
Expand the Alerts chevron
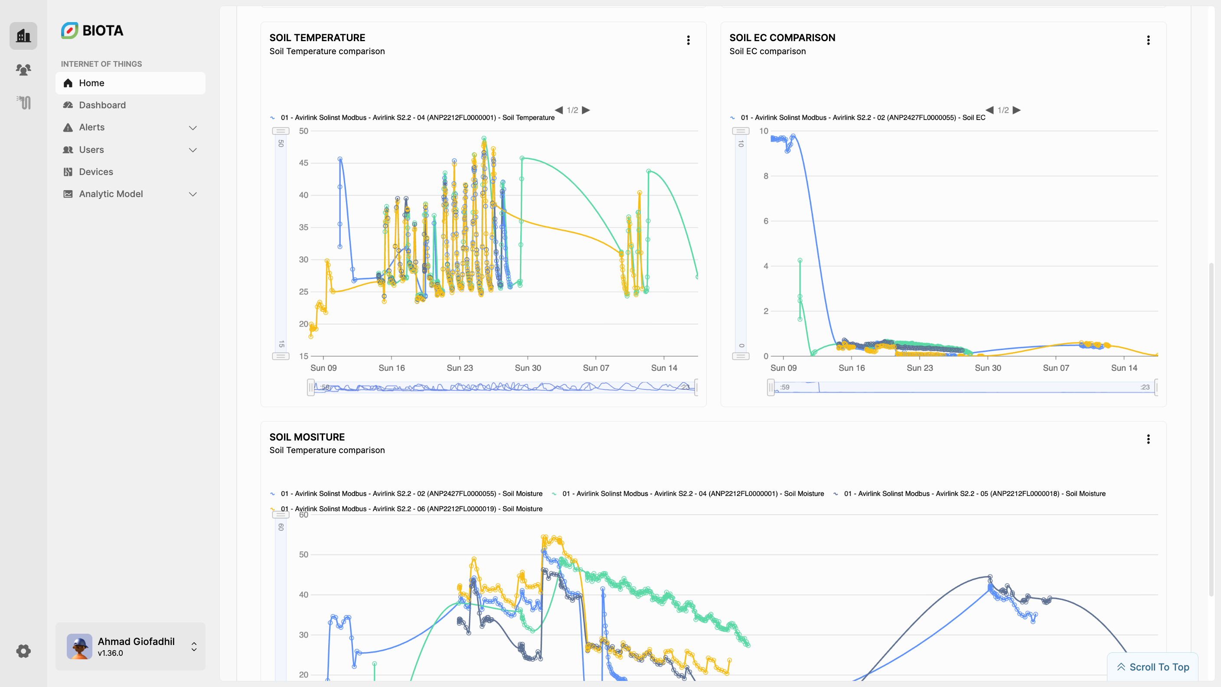[193, 128]
